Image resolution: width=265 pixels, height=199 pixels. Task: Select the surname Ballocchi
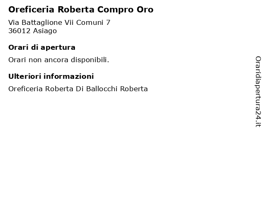coord(102,89)
